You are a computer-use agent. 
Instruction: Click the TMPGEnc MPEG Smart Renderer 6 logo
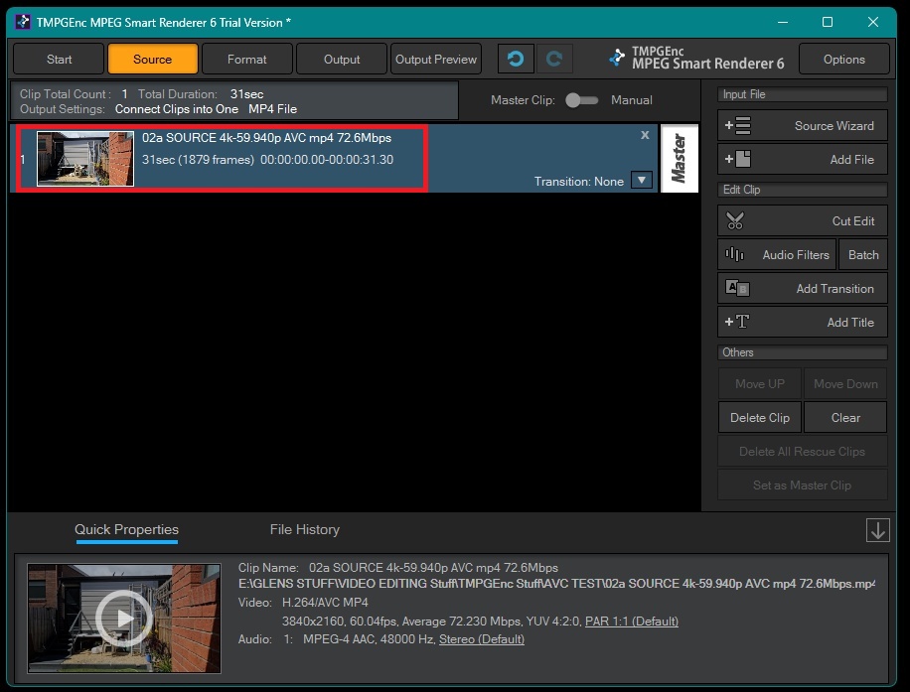696,58
